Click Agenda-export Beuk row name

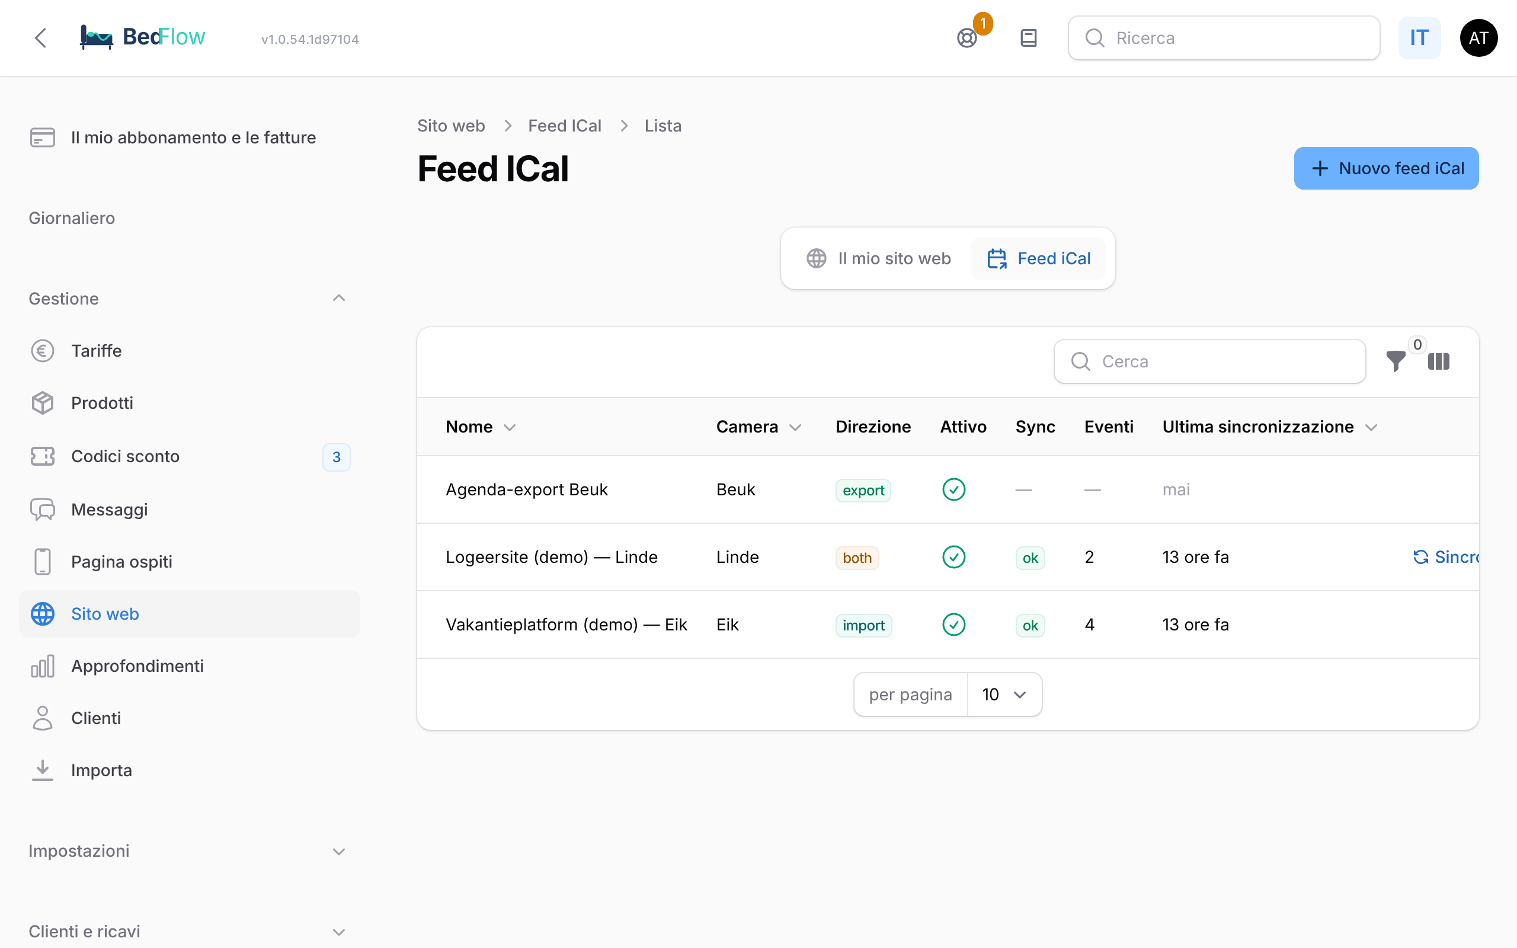click(527, 489)
